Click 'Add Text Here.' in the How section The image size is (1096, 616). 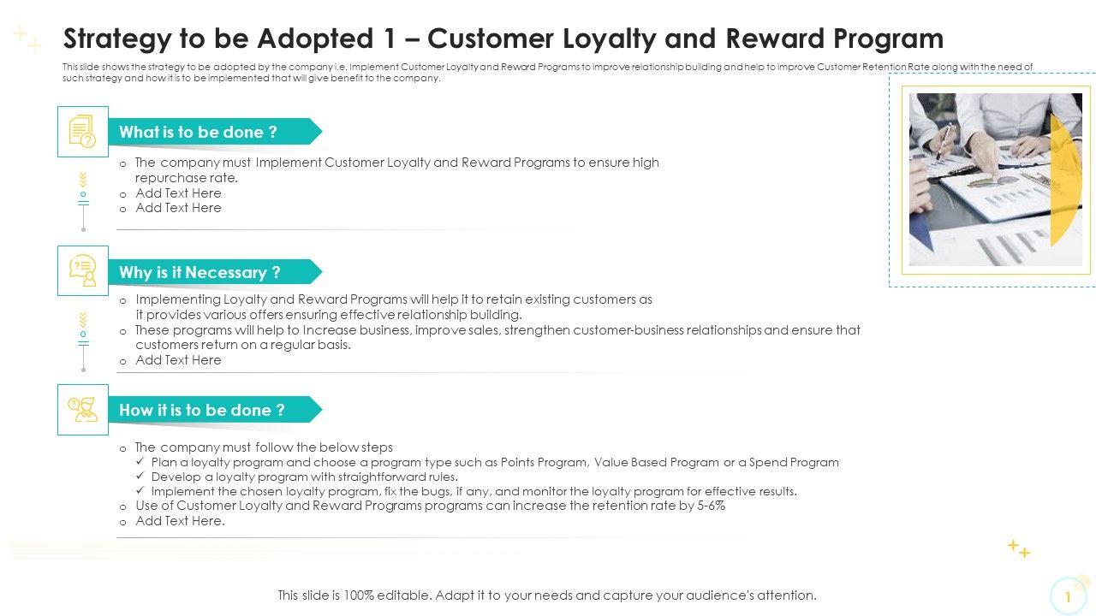click(x=180, y=520)
